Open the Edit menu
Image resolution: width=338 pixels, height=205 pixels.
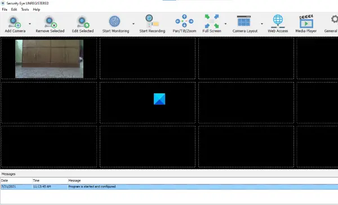14,10
